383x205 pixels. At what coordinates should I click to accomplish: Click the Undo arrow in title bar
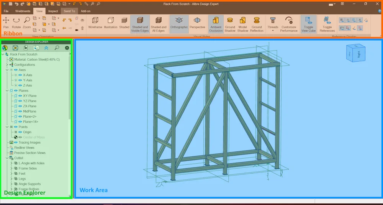[x=16, y=4]
